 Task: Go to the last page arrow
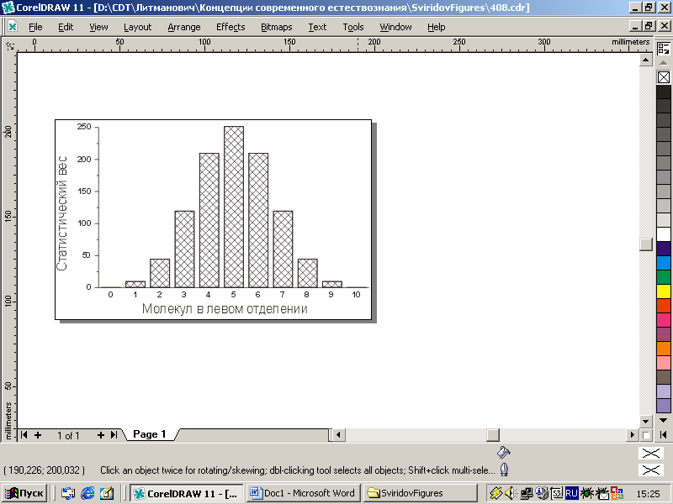[x=112, y=435]
